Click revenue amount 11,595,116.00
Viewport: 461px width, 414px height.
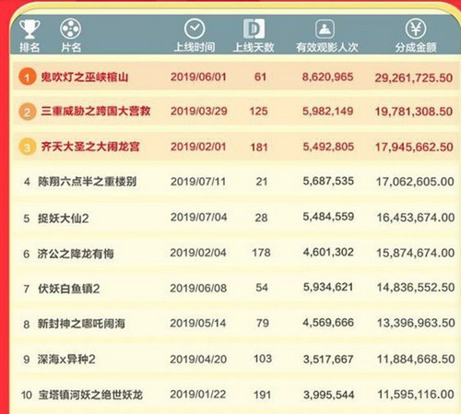click(x=416, y=395)
